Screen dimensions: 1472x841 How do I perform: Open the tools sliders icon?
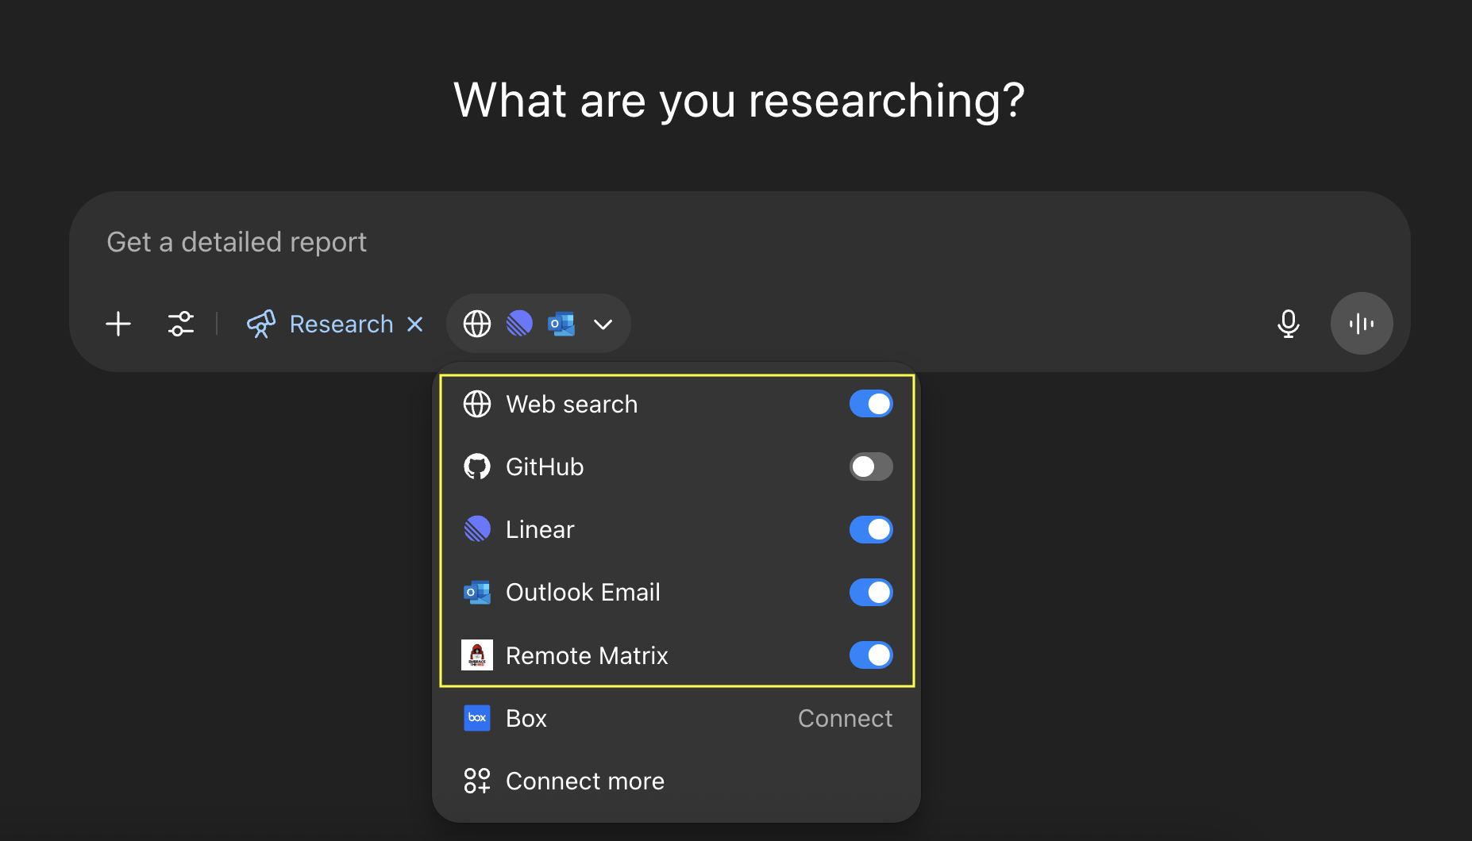pos(181,324)
